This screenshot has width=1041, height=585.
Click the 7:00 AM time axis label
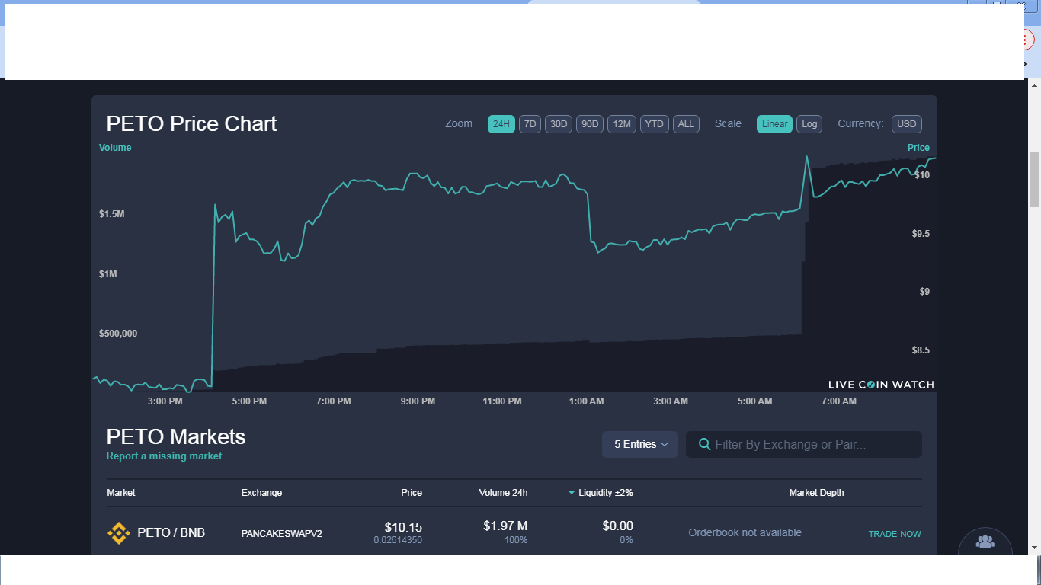tap(839, 401)
